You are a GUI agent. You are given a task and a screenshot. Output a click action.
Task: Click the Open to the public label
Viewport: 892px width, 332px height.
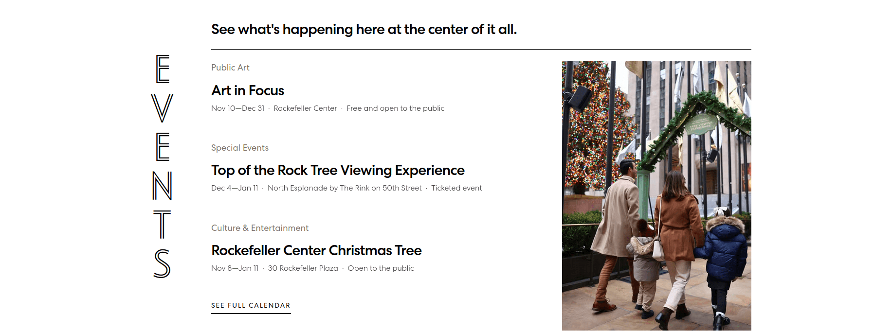point(381,268)
